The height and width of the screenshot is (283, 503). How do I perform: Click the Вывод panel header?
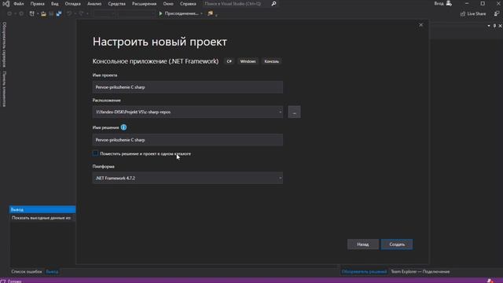[x=42, y=210]
